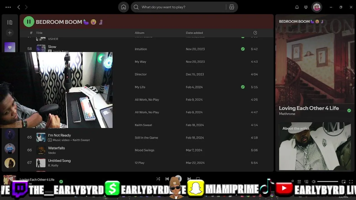The width and height of the screenshot is (356, 200).
Task: Open the Still in the Game album
Action: click(146, 137)
